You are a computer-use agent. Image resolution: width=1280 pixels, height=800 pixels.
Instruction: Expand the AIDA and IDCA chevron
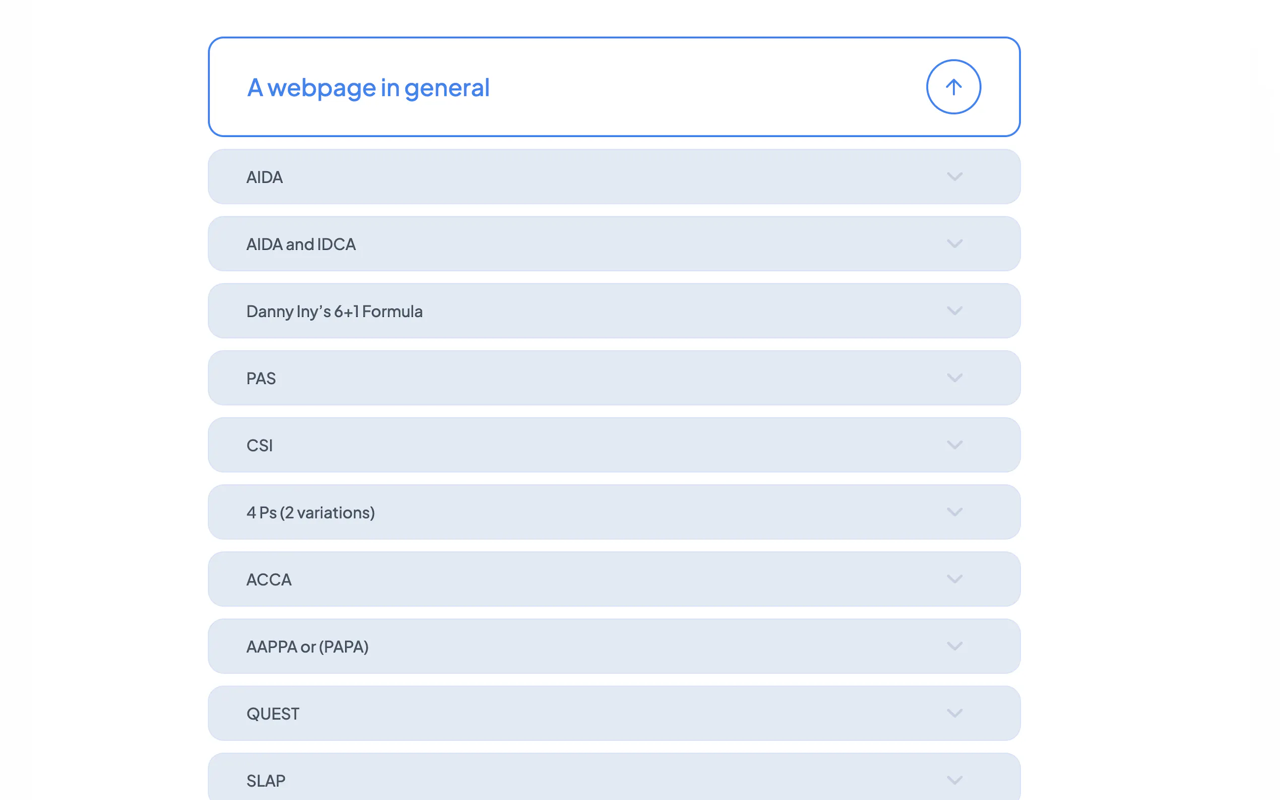tap(954, 244)
